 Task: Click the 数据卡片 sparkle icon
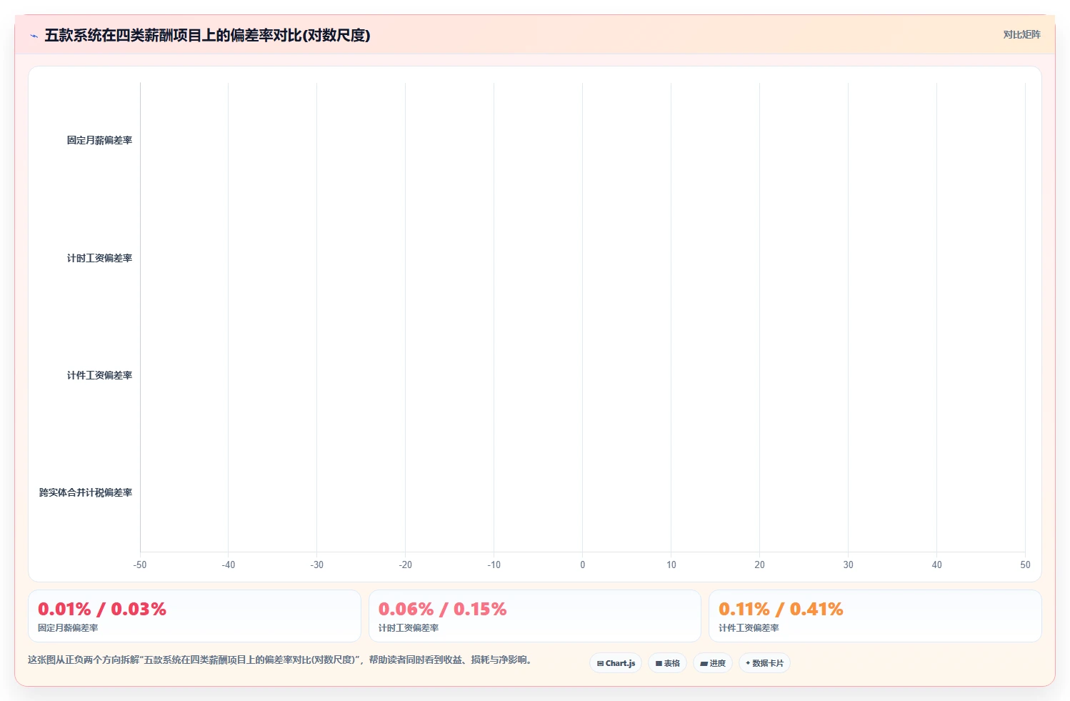[748, 663]
